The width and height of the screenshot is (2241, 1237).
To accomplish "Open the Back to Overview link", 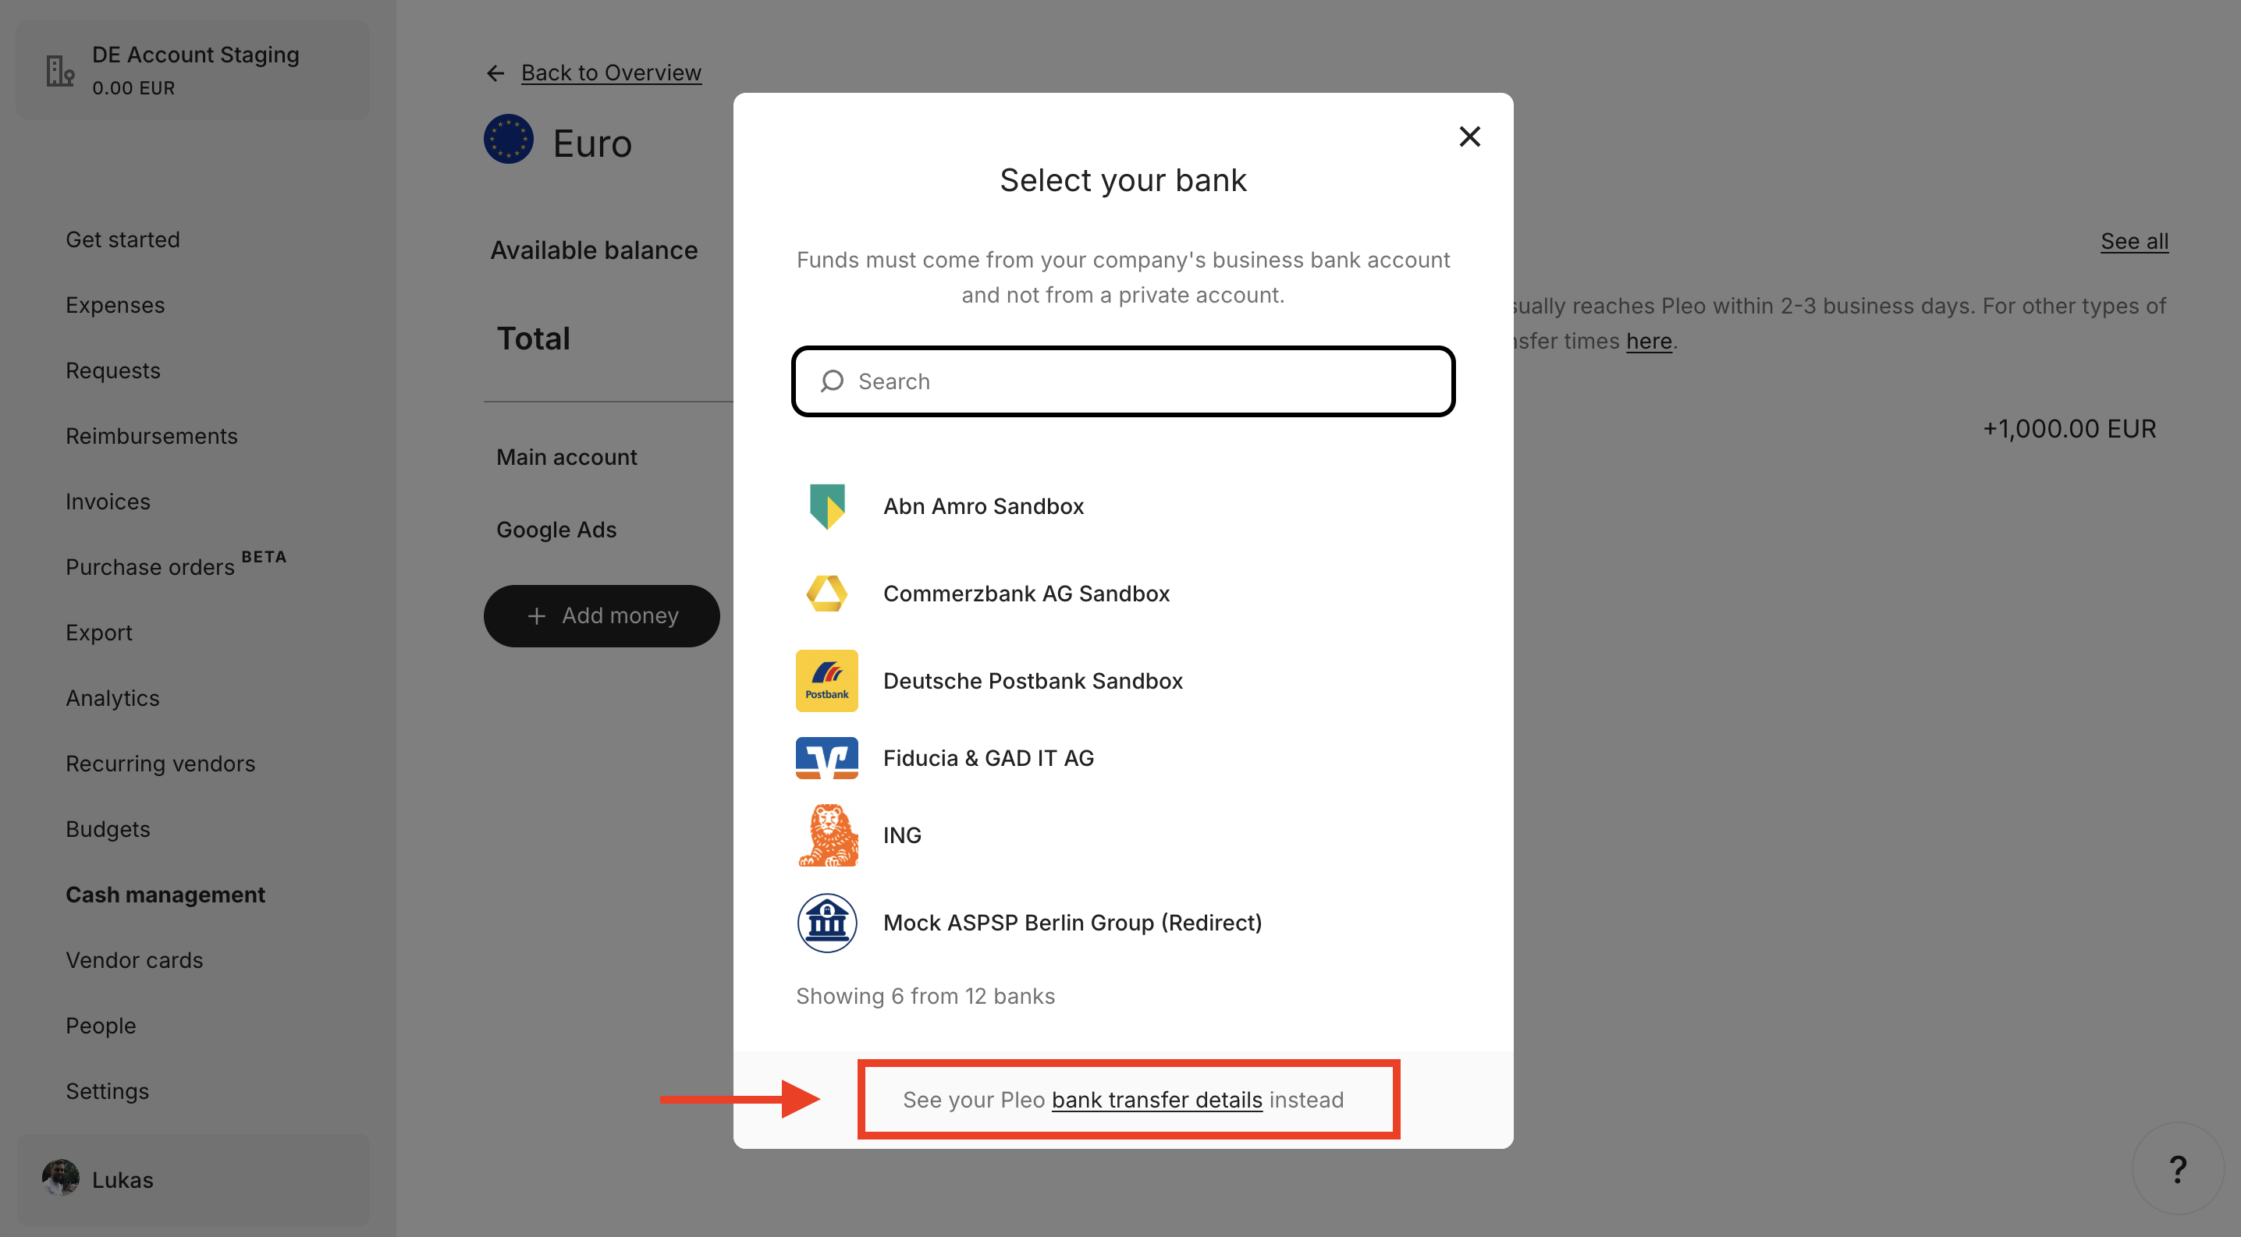I will pyautogui.click(x=611, y=73).
